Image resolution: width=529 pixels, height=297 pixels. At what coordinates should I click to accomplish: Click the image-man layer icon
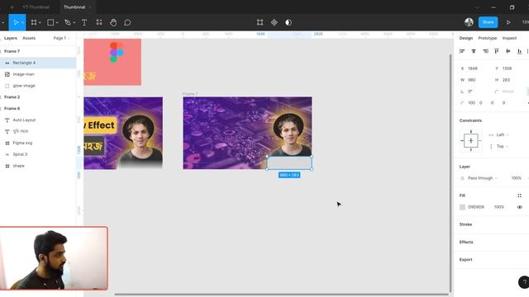click(7, 74)
